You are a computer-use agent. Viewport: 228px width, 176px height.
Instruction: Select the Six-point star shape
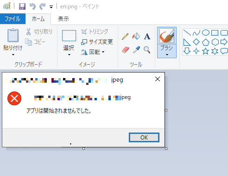[215, 51]
